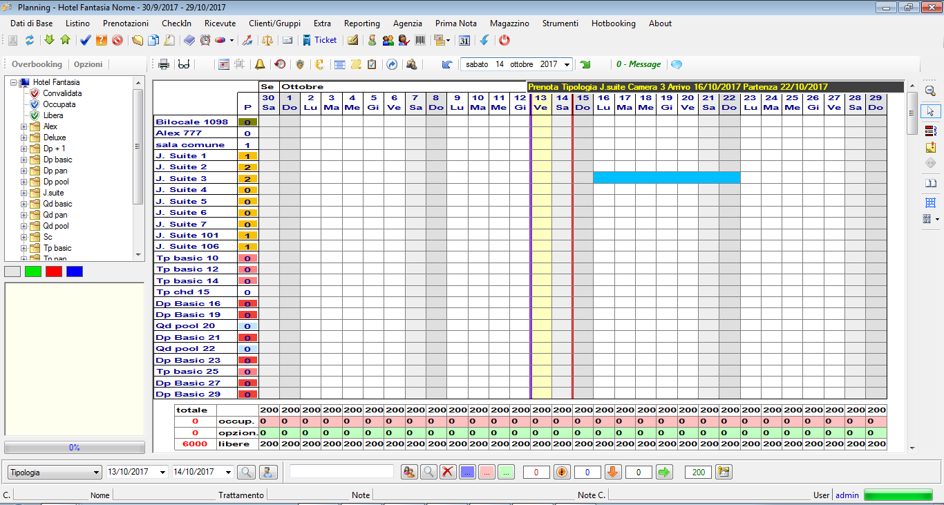Expand the Alex folder in tree

24,126
